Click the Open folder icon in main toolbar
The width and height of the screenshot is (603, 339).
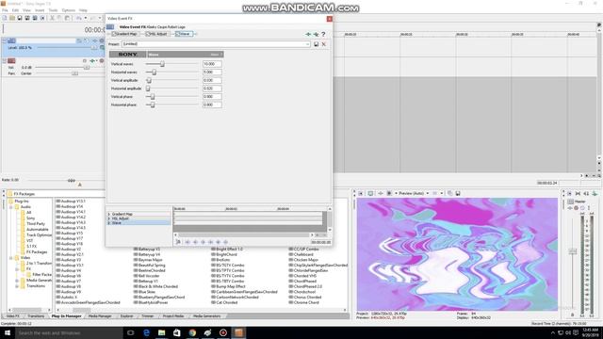[x=12, y=18]
